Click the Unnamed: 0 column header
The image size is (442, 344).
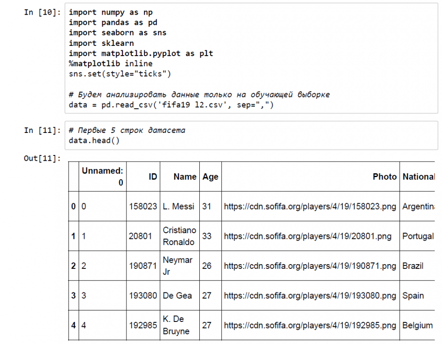click(103, 177)
